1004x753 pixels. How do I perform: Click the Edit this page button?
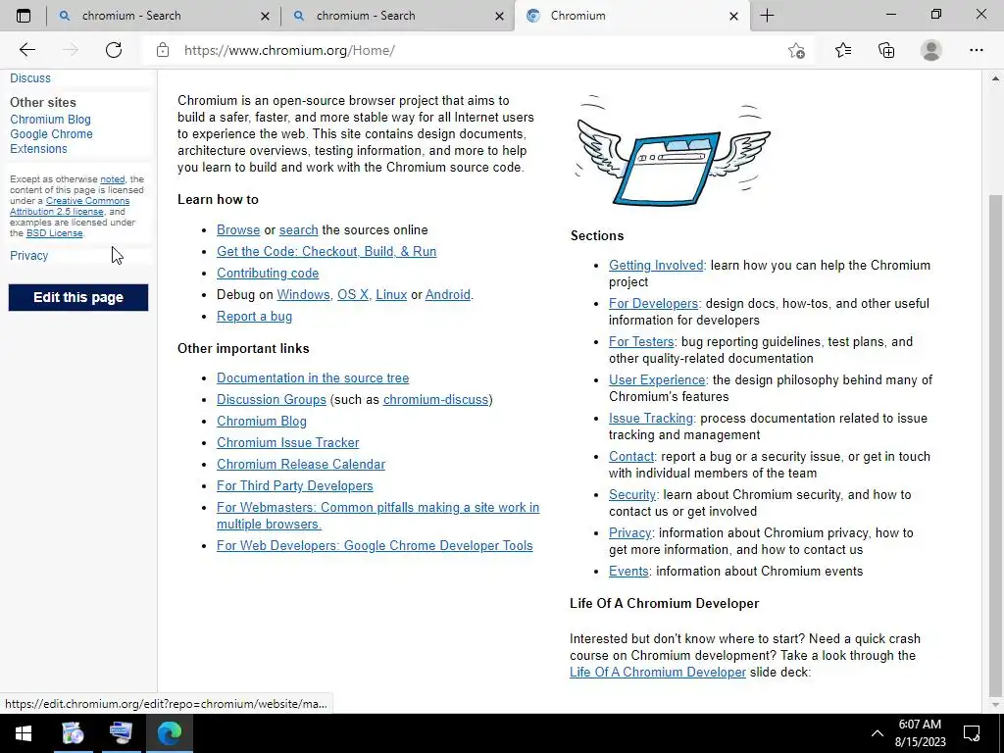pyautogui.click(x=78, y=298)
